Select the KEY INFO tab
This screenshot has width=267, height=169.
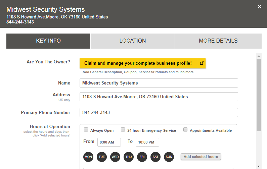click(x=48, y=41)
